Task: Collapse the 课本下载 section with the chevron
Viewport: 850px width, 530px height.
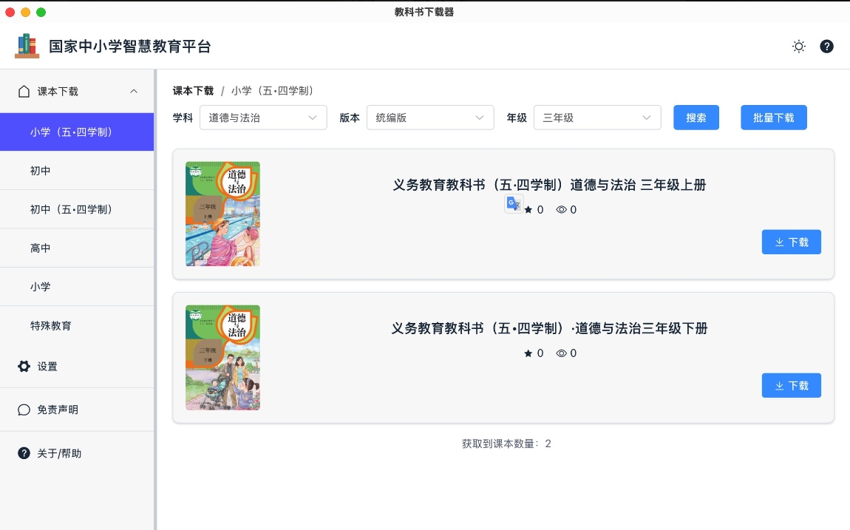Action: pos(134,91)
